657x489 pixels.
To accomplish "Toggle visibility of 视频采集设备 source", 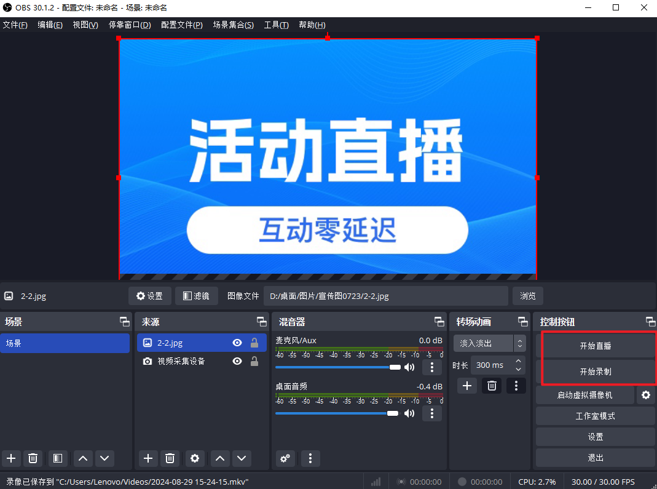I will (237, 361).
